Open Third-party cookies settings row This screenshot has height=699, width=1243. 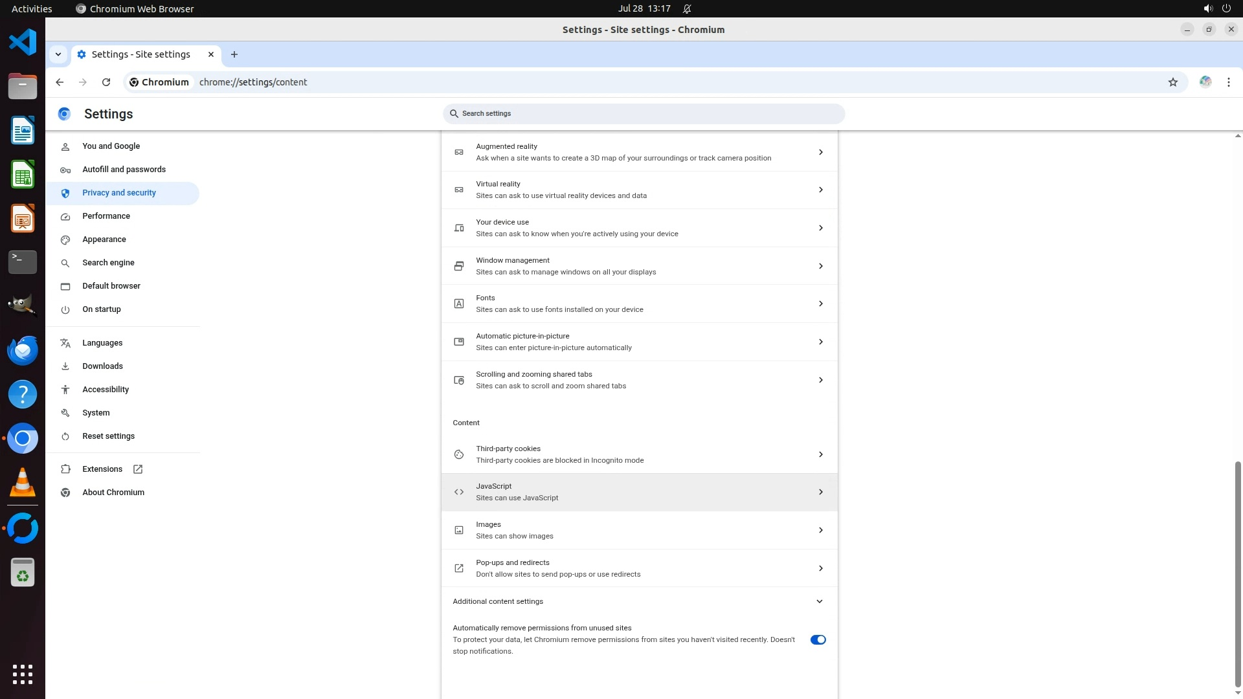coord(638,454)
